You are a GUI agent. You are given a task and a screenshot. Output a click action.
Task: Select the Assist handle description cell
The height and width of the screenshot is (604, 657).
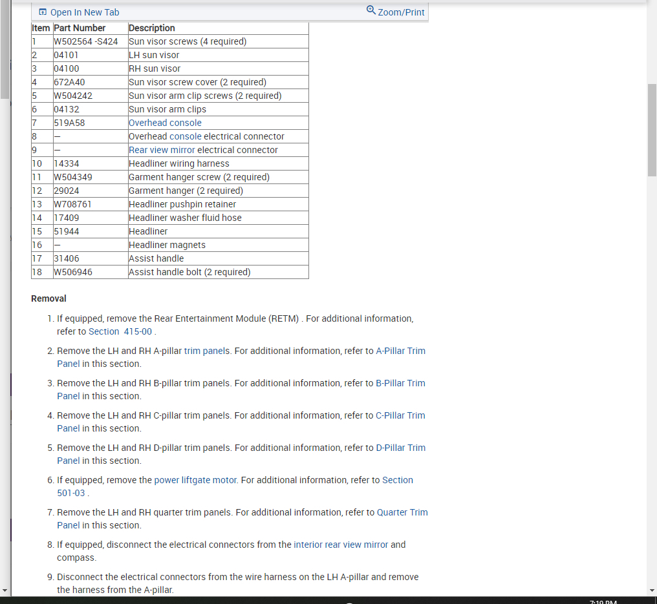[x=219, y=258]
